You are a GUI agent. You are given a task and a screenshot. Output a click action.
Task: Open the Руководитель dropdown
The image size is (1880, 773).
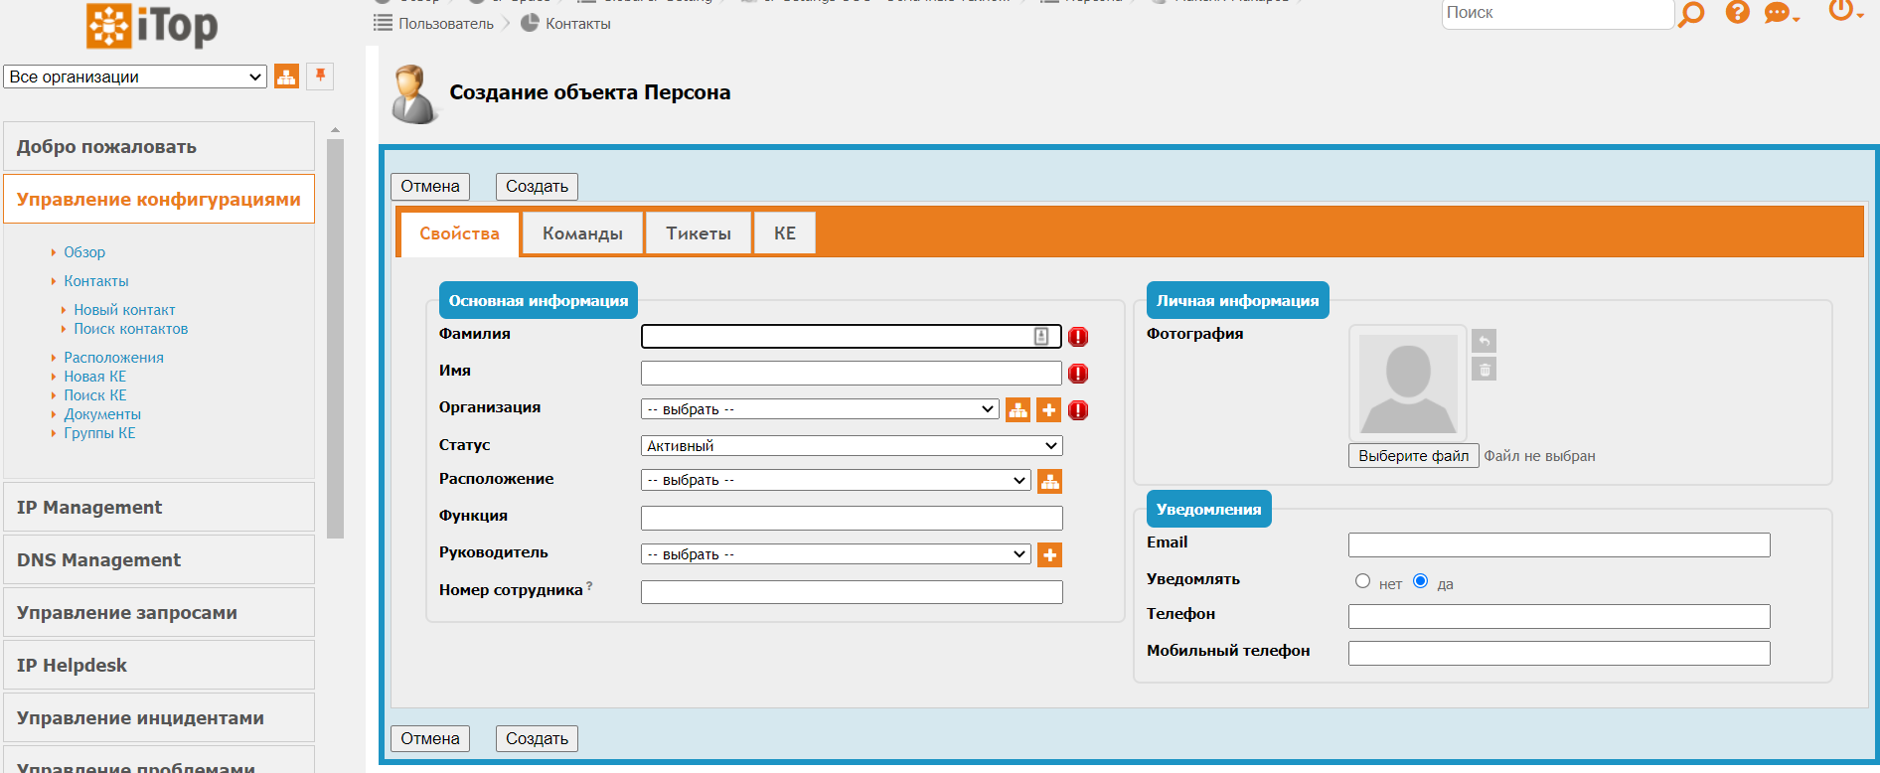click(x=836, y=554)
